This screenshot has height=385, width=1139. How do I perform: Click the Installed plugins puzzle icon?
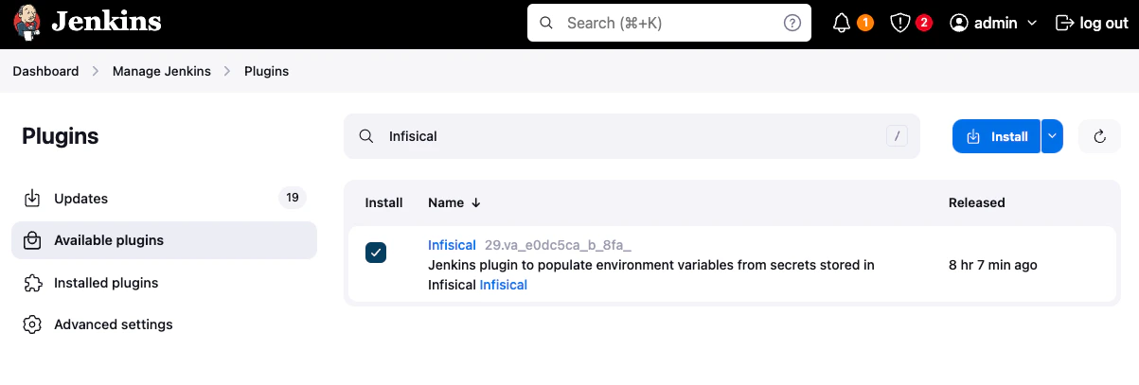point(32,283)
